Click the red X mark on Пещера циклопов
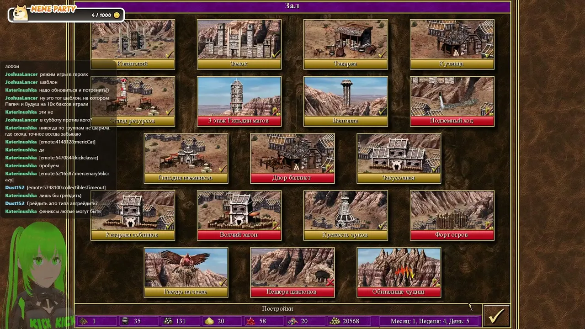Viewport: 585px width, 329px height. point(330,282)
